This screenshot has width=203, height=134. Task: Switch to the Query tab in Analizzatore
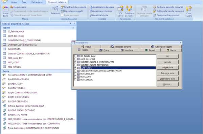click(x=105, y=50)
